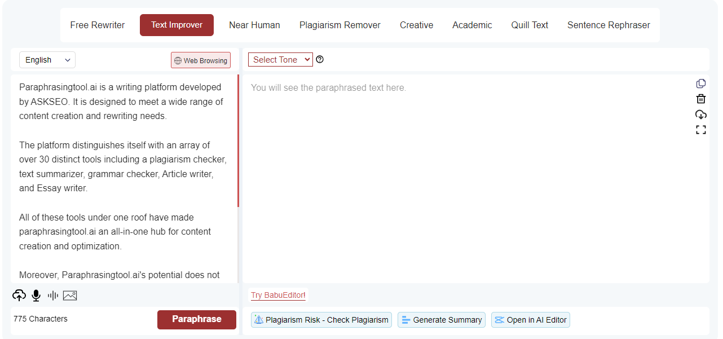Click the input text scrollbar

tap(238, 141)
